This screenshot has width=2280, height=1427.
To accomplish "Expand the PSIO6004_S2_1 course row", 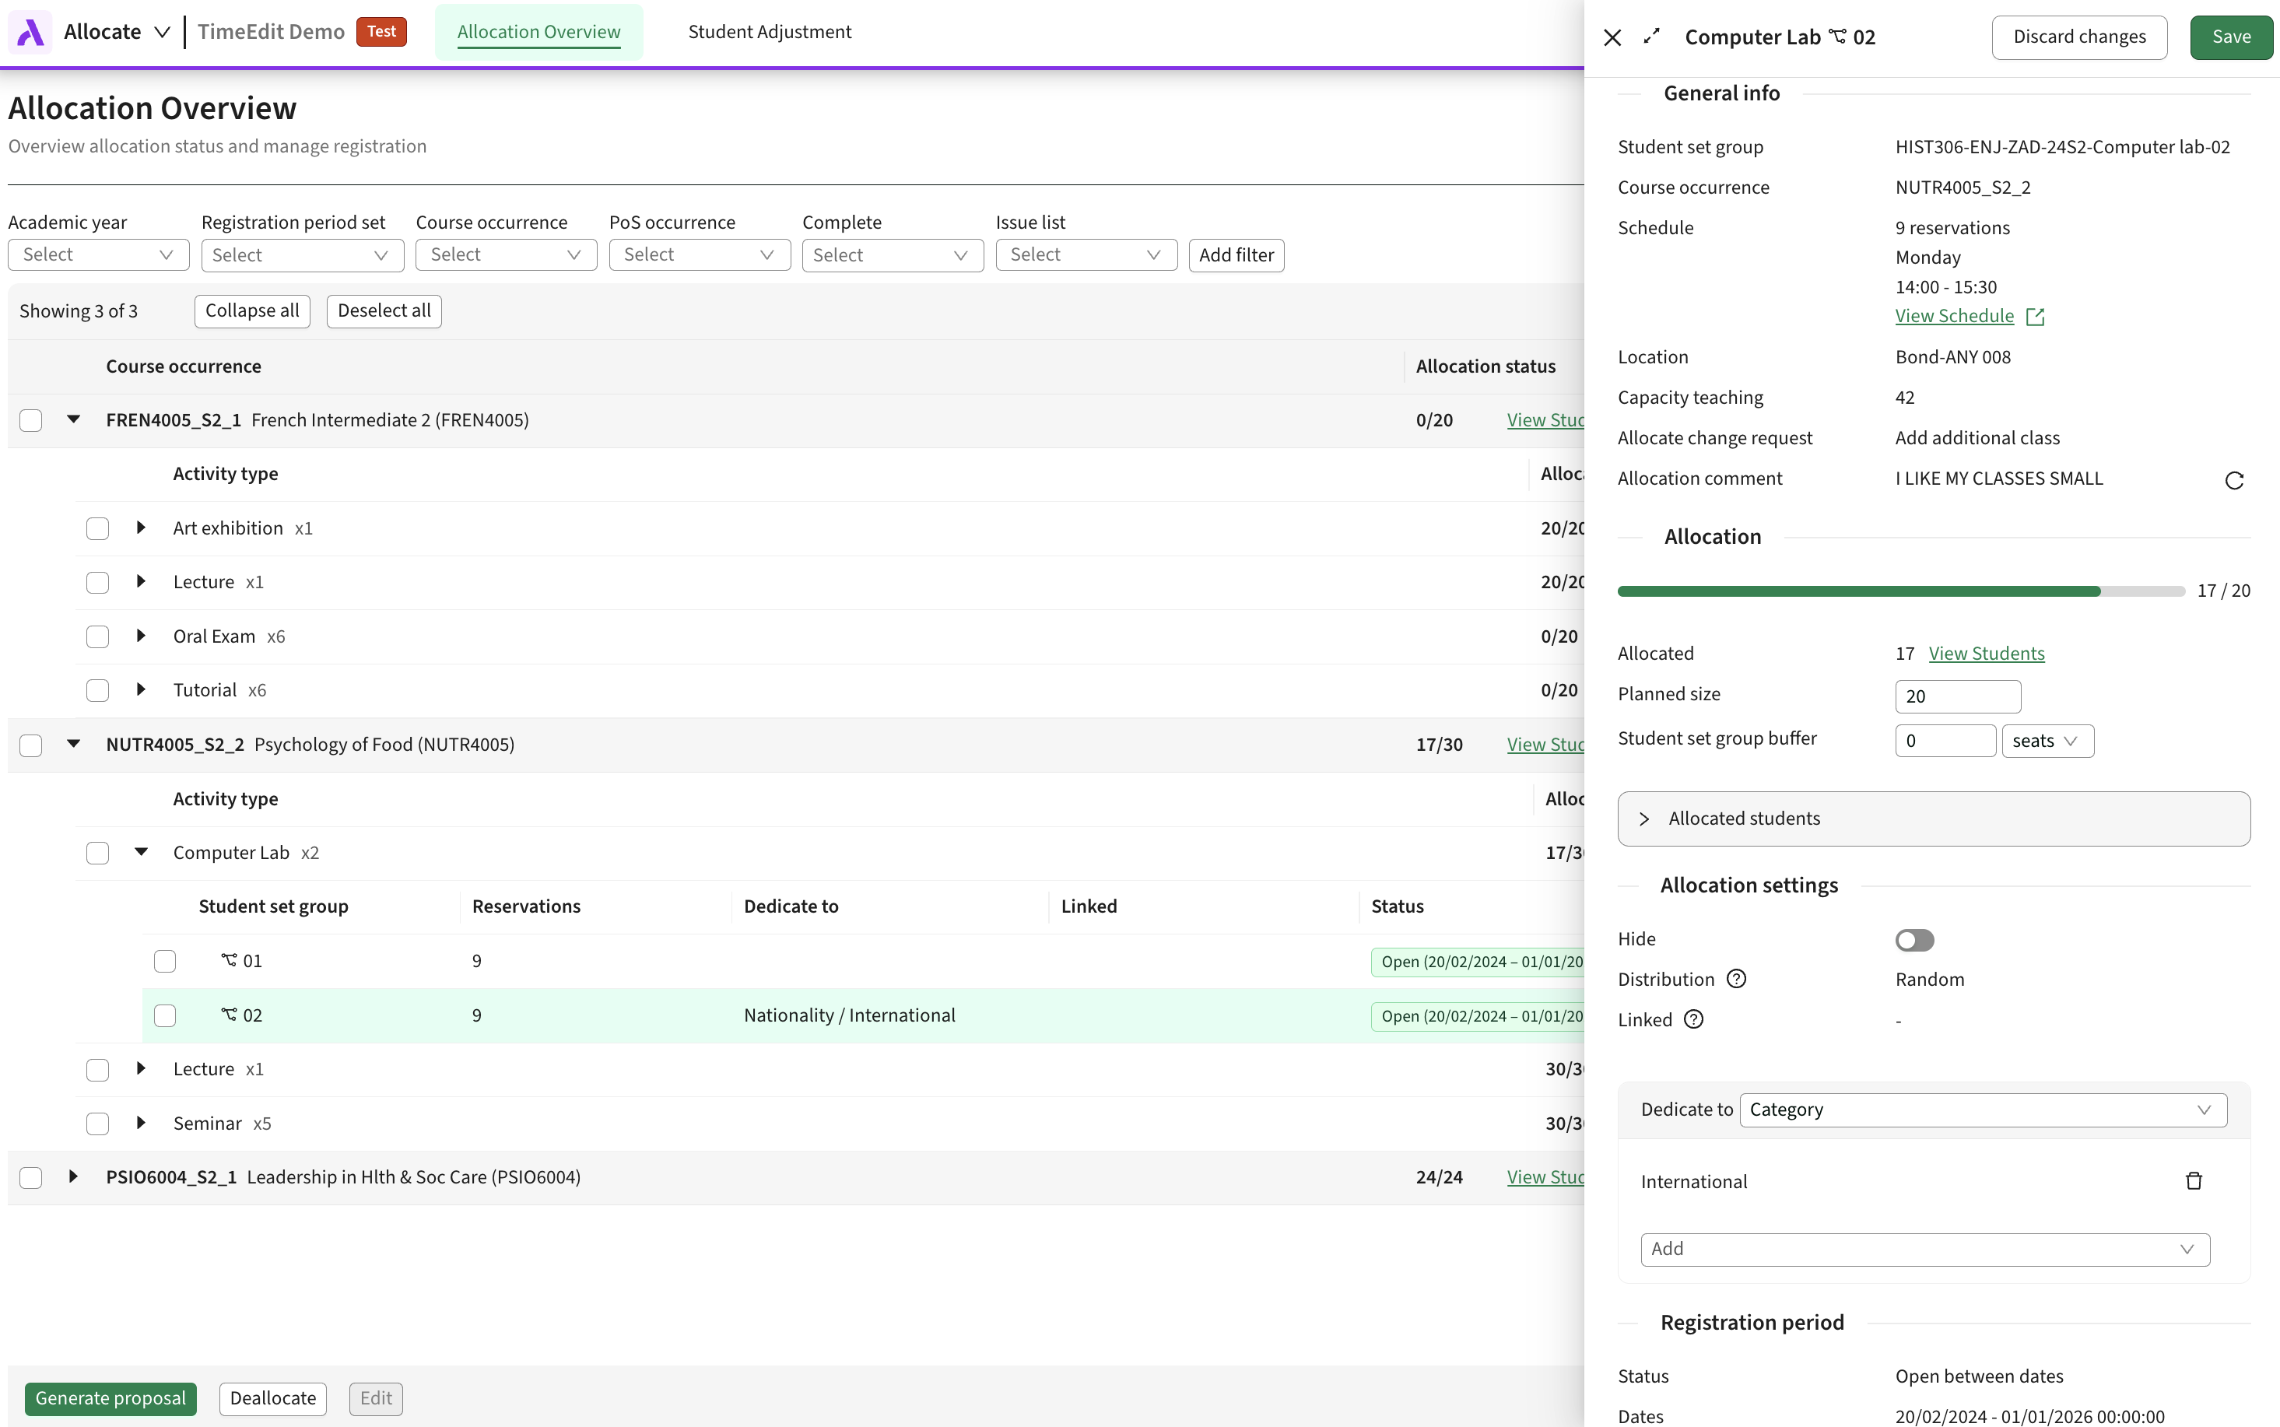I will (x=72, y=1177).
